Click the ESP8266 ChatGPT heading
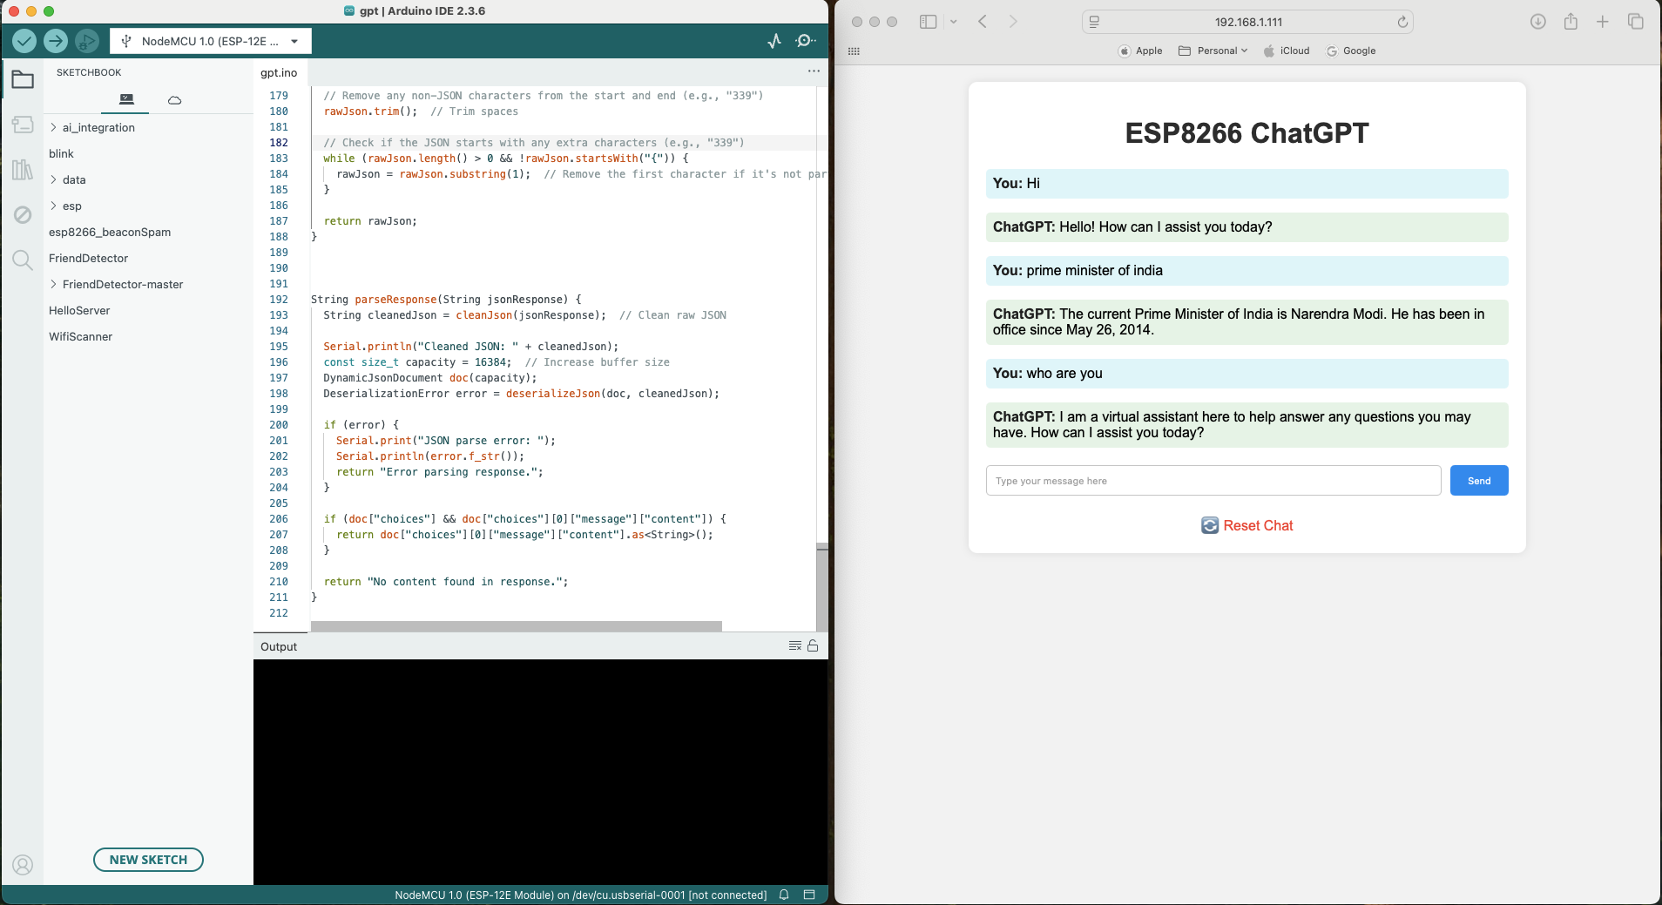This screenshot has height=905, width=1662. tap(1247, 133)
